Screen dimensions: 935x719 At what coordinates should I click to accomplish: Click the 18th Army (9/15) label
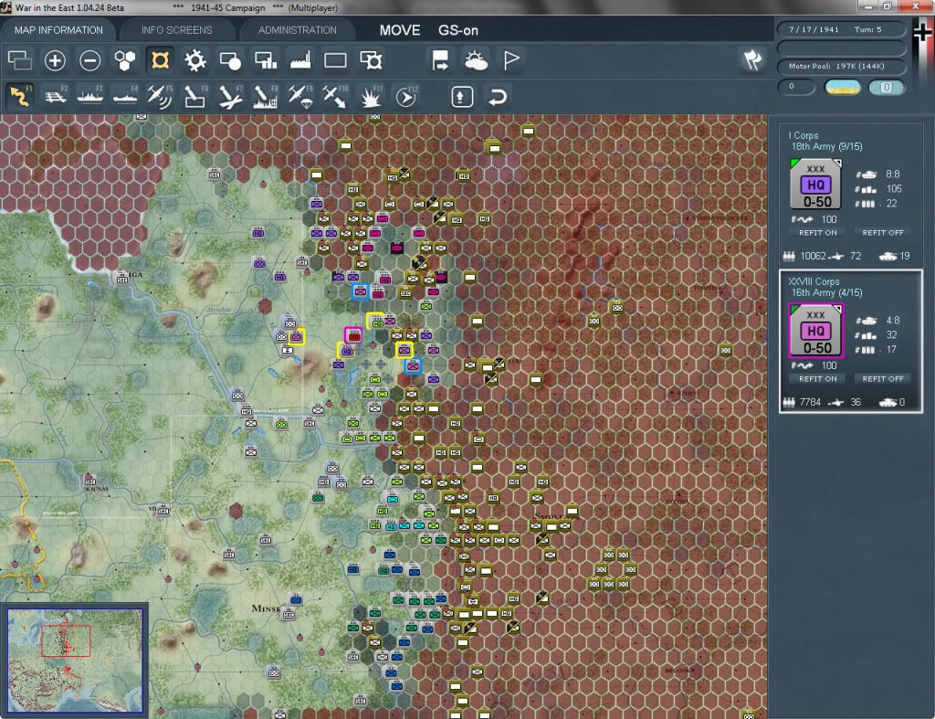(x=826, y=147)
